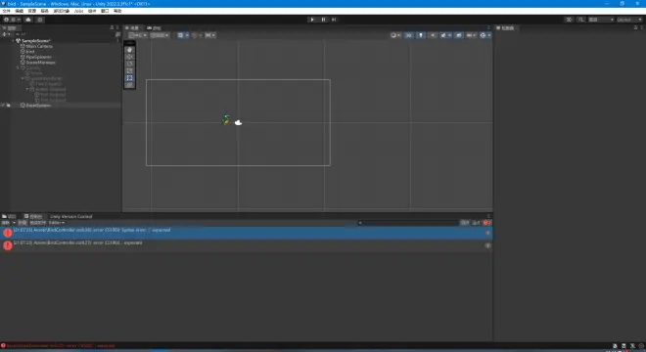Select the Rect tool in scene toolbar
Viewport: 646px width, 352px height.
click(130, 78)
